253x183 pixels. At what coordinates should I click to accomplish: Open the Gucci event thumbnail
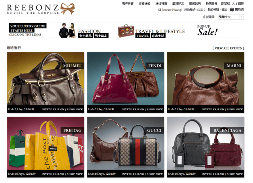coord(126,143)
